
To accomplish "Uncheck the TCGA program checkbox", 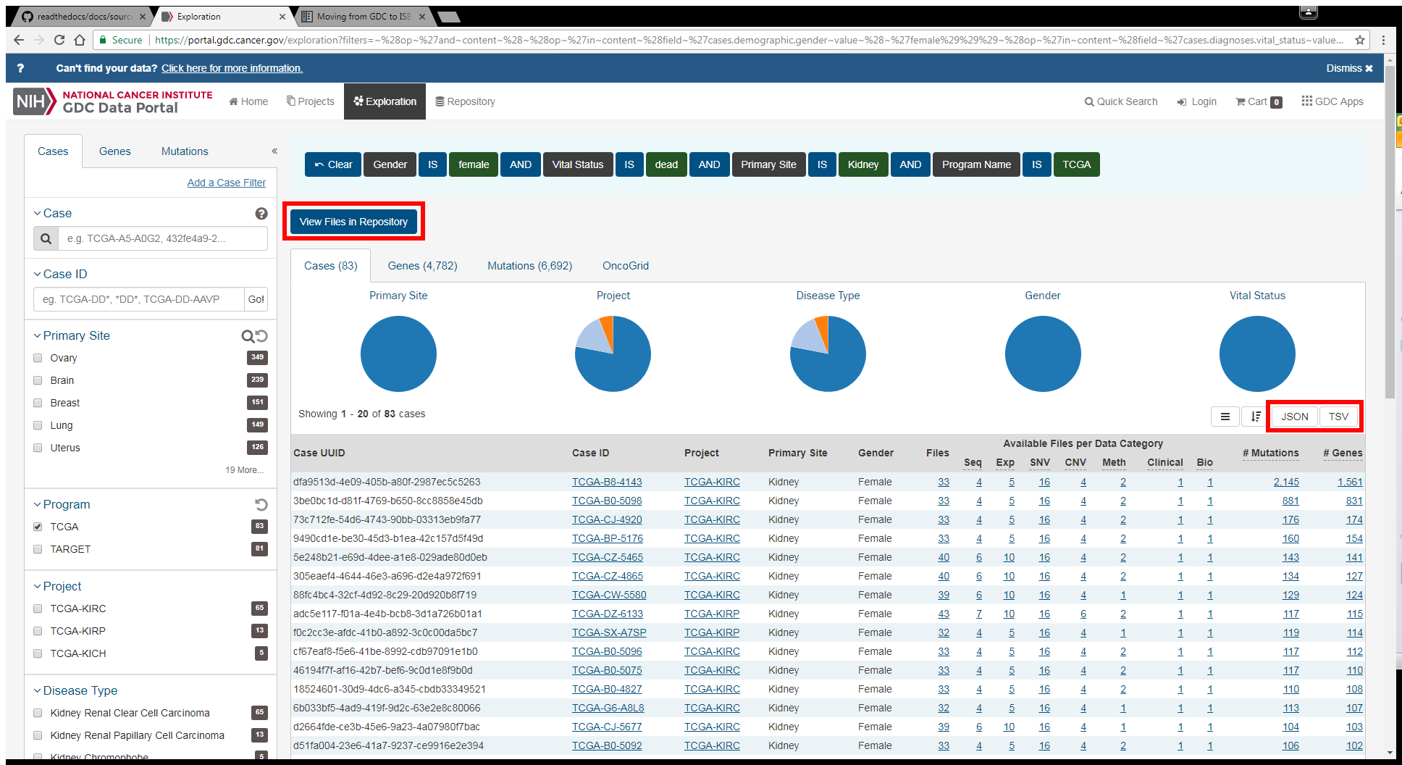I will tap(38, 527).
